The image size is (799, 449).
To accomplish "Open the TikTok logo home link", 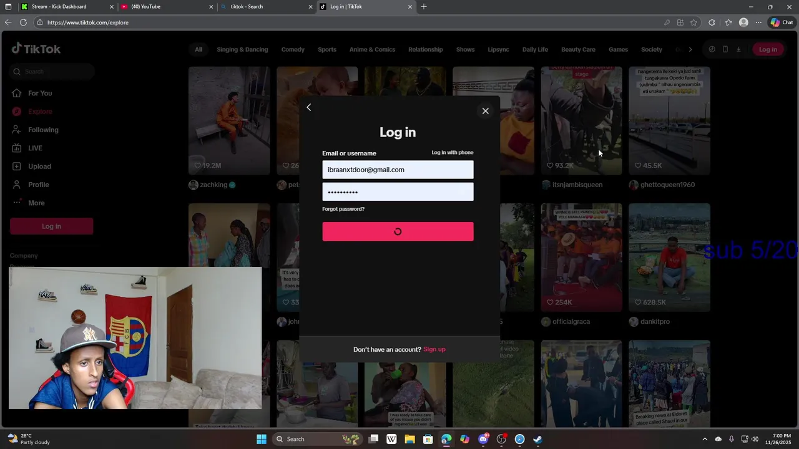I will [x=36, y=49].
